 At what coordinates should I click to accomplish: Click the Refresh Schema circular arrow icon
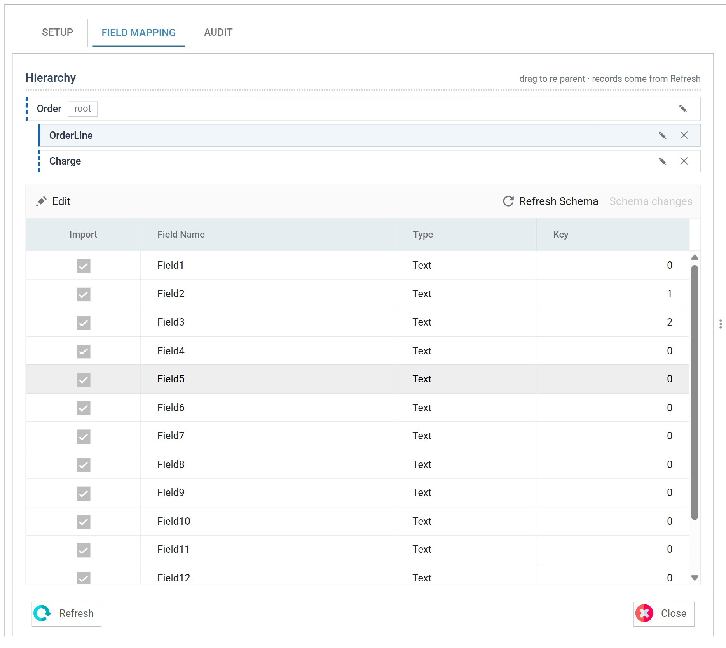pyautogui.click(x=508, y=201)
